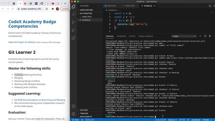
Task: Click UTF-8 encoding in status bar
Action: [x=182, y=120]
